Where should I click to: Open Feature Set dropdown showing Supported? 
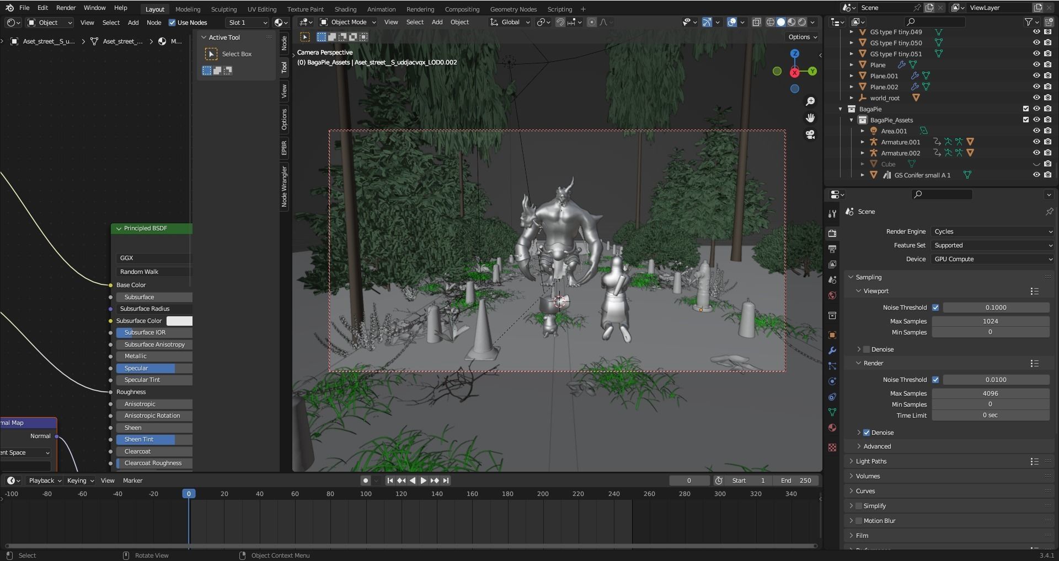pos(993,245)
